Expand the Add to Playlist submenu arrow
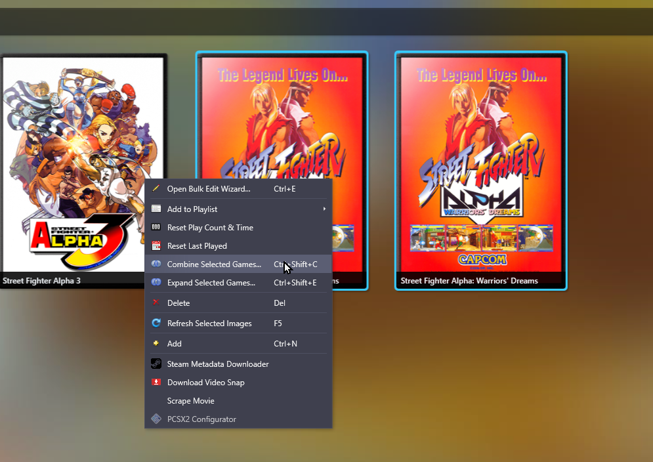The width and height of the screenshot is (653, 462). point(324,209)
